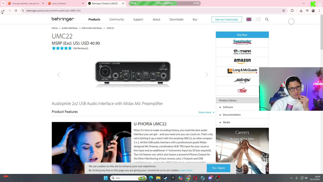Open browser extensions puzzle icon
323x182 pixels.
[x=292, y=11]
